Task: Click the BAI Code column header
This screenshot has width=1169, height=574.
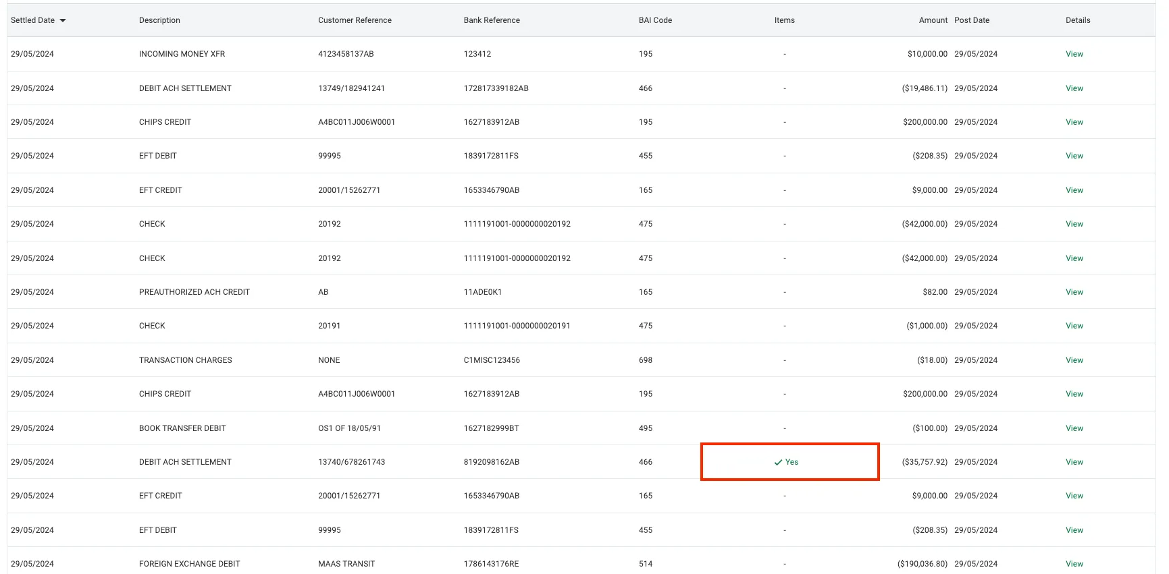Action: click(x=655, y=20)
